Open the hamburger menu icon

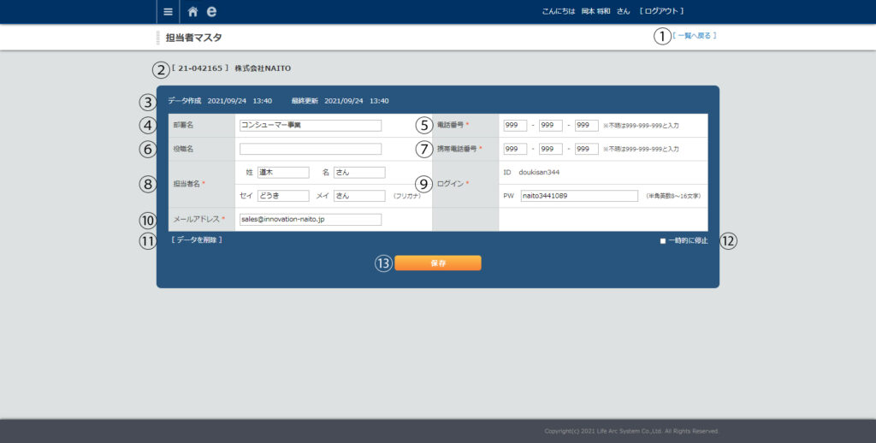pos(168,12)
